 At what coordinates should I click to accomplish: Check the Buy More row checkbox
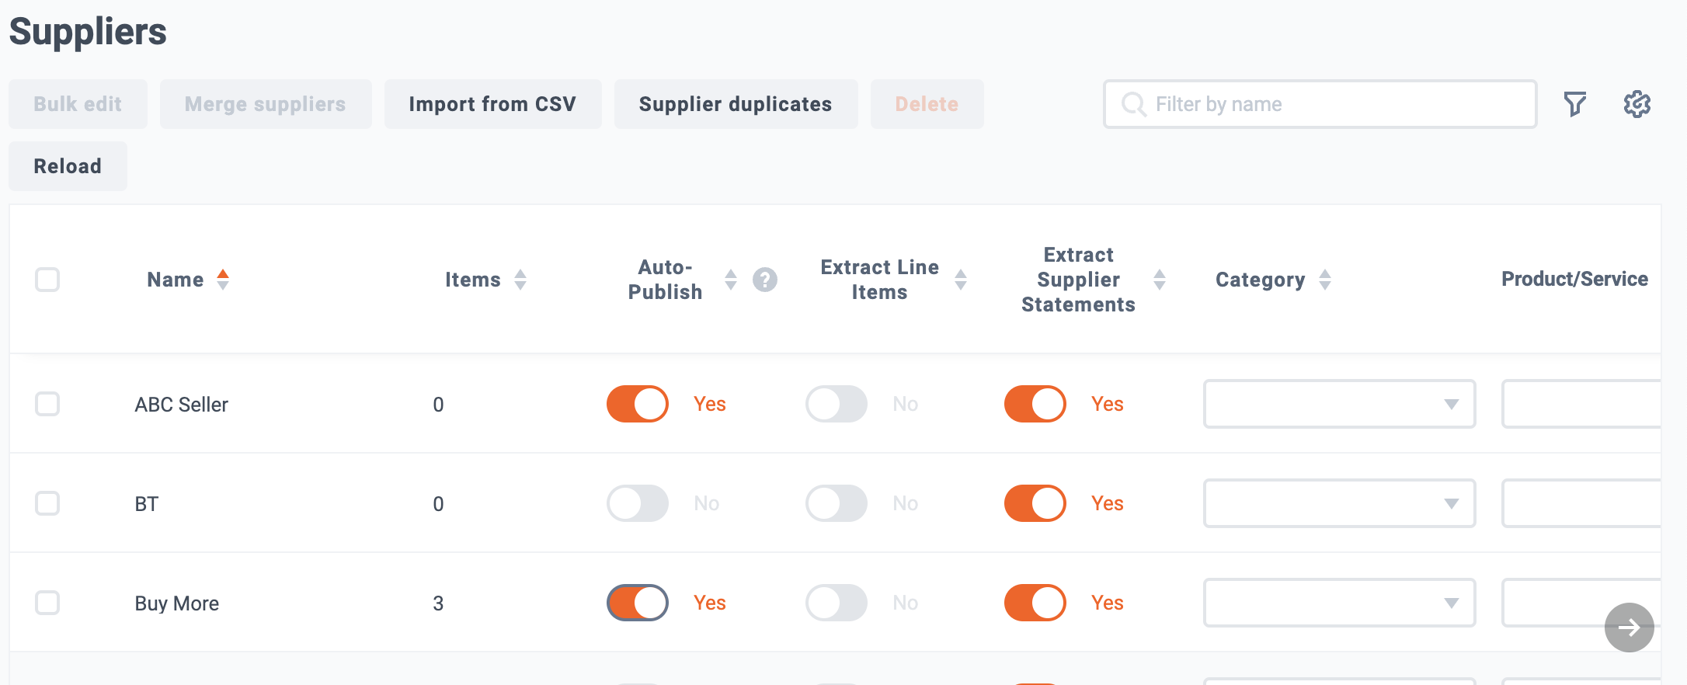(x=47, y=603)
